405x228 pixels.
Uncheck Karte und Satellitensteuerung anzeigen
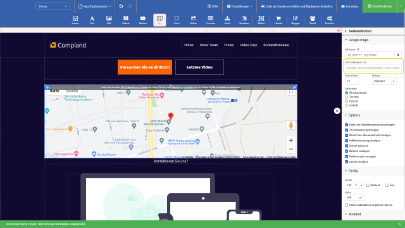[x=347, y=125]
